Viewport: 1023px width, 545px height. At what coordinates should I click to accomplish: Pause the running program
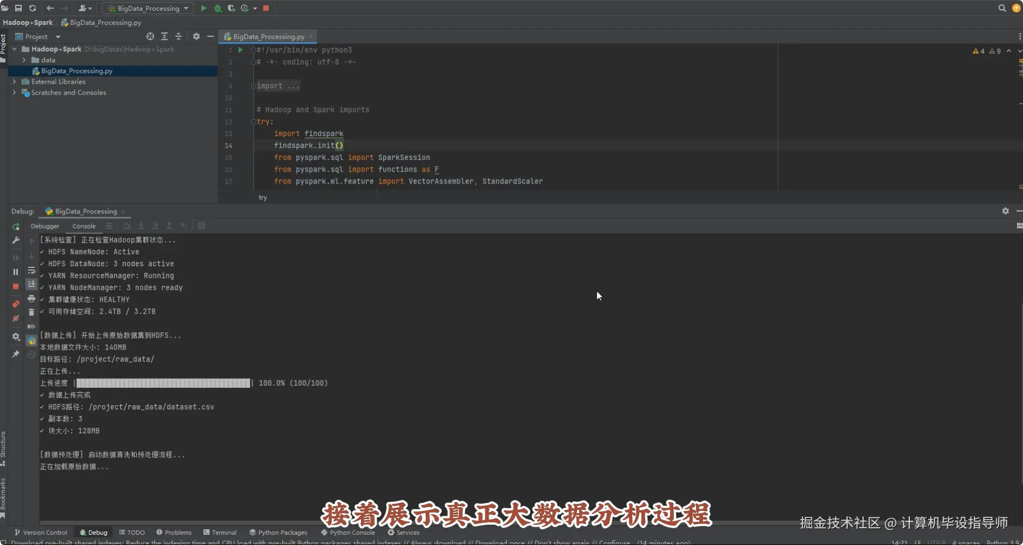pyautogui.click(x=16, y=272)
